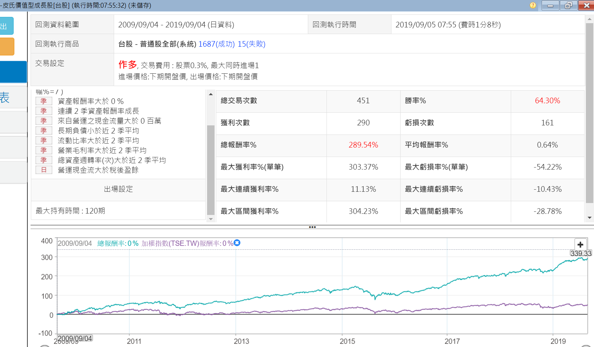Viewport: 594px width, 347px height.
Task: Open the 15(失敗) failed stocks link
Action: point(251,44)
